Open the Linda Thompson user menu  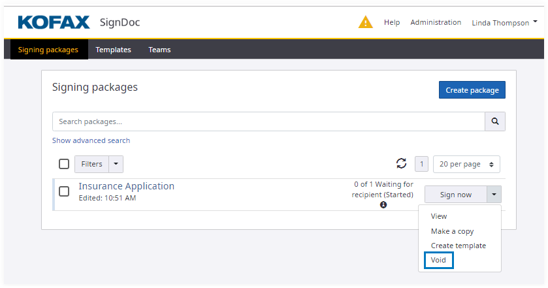click(x=504, y=22)
